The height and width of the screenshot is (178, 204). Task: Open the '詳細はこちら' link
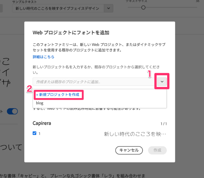(x=43, y=57)
